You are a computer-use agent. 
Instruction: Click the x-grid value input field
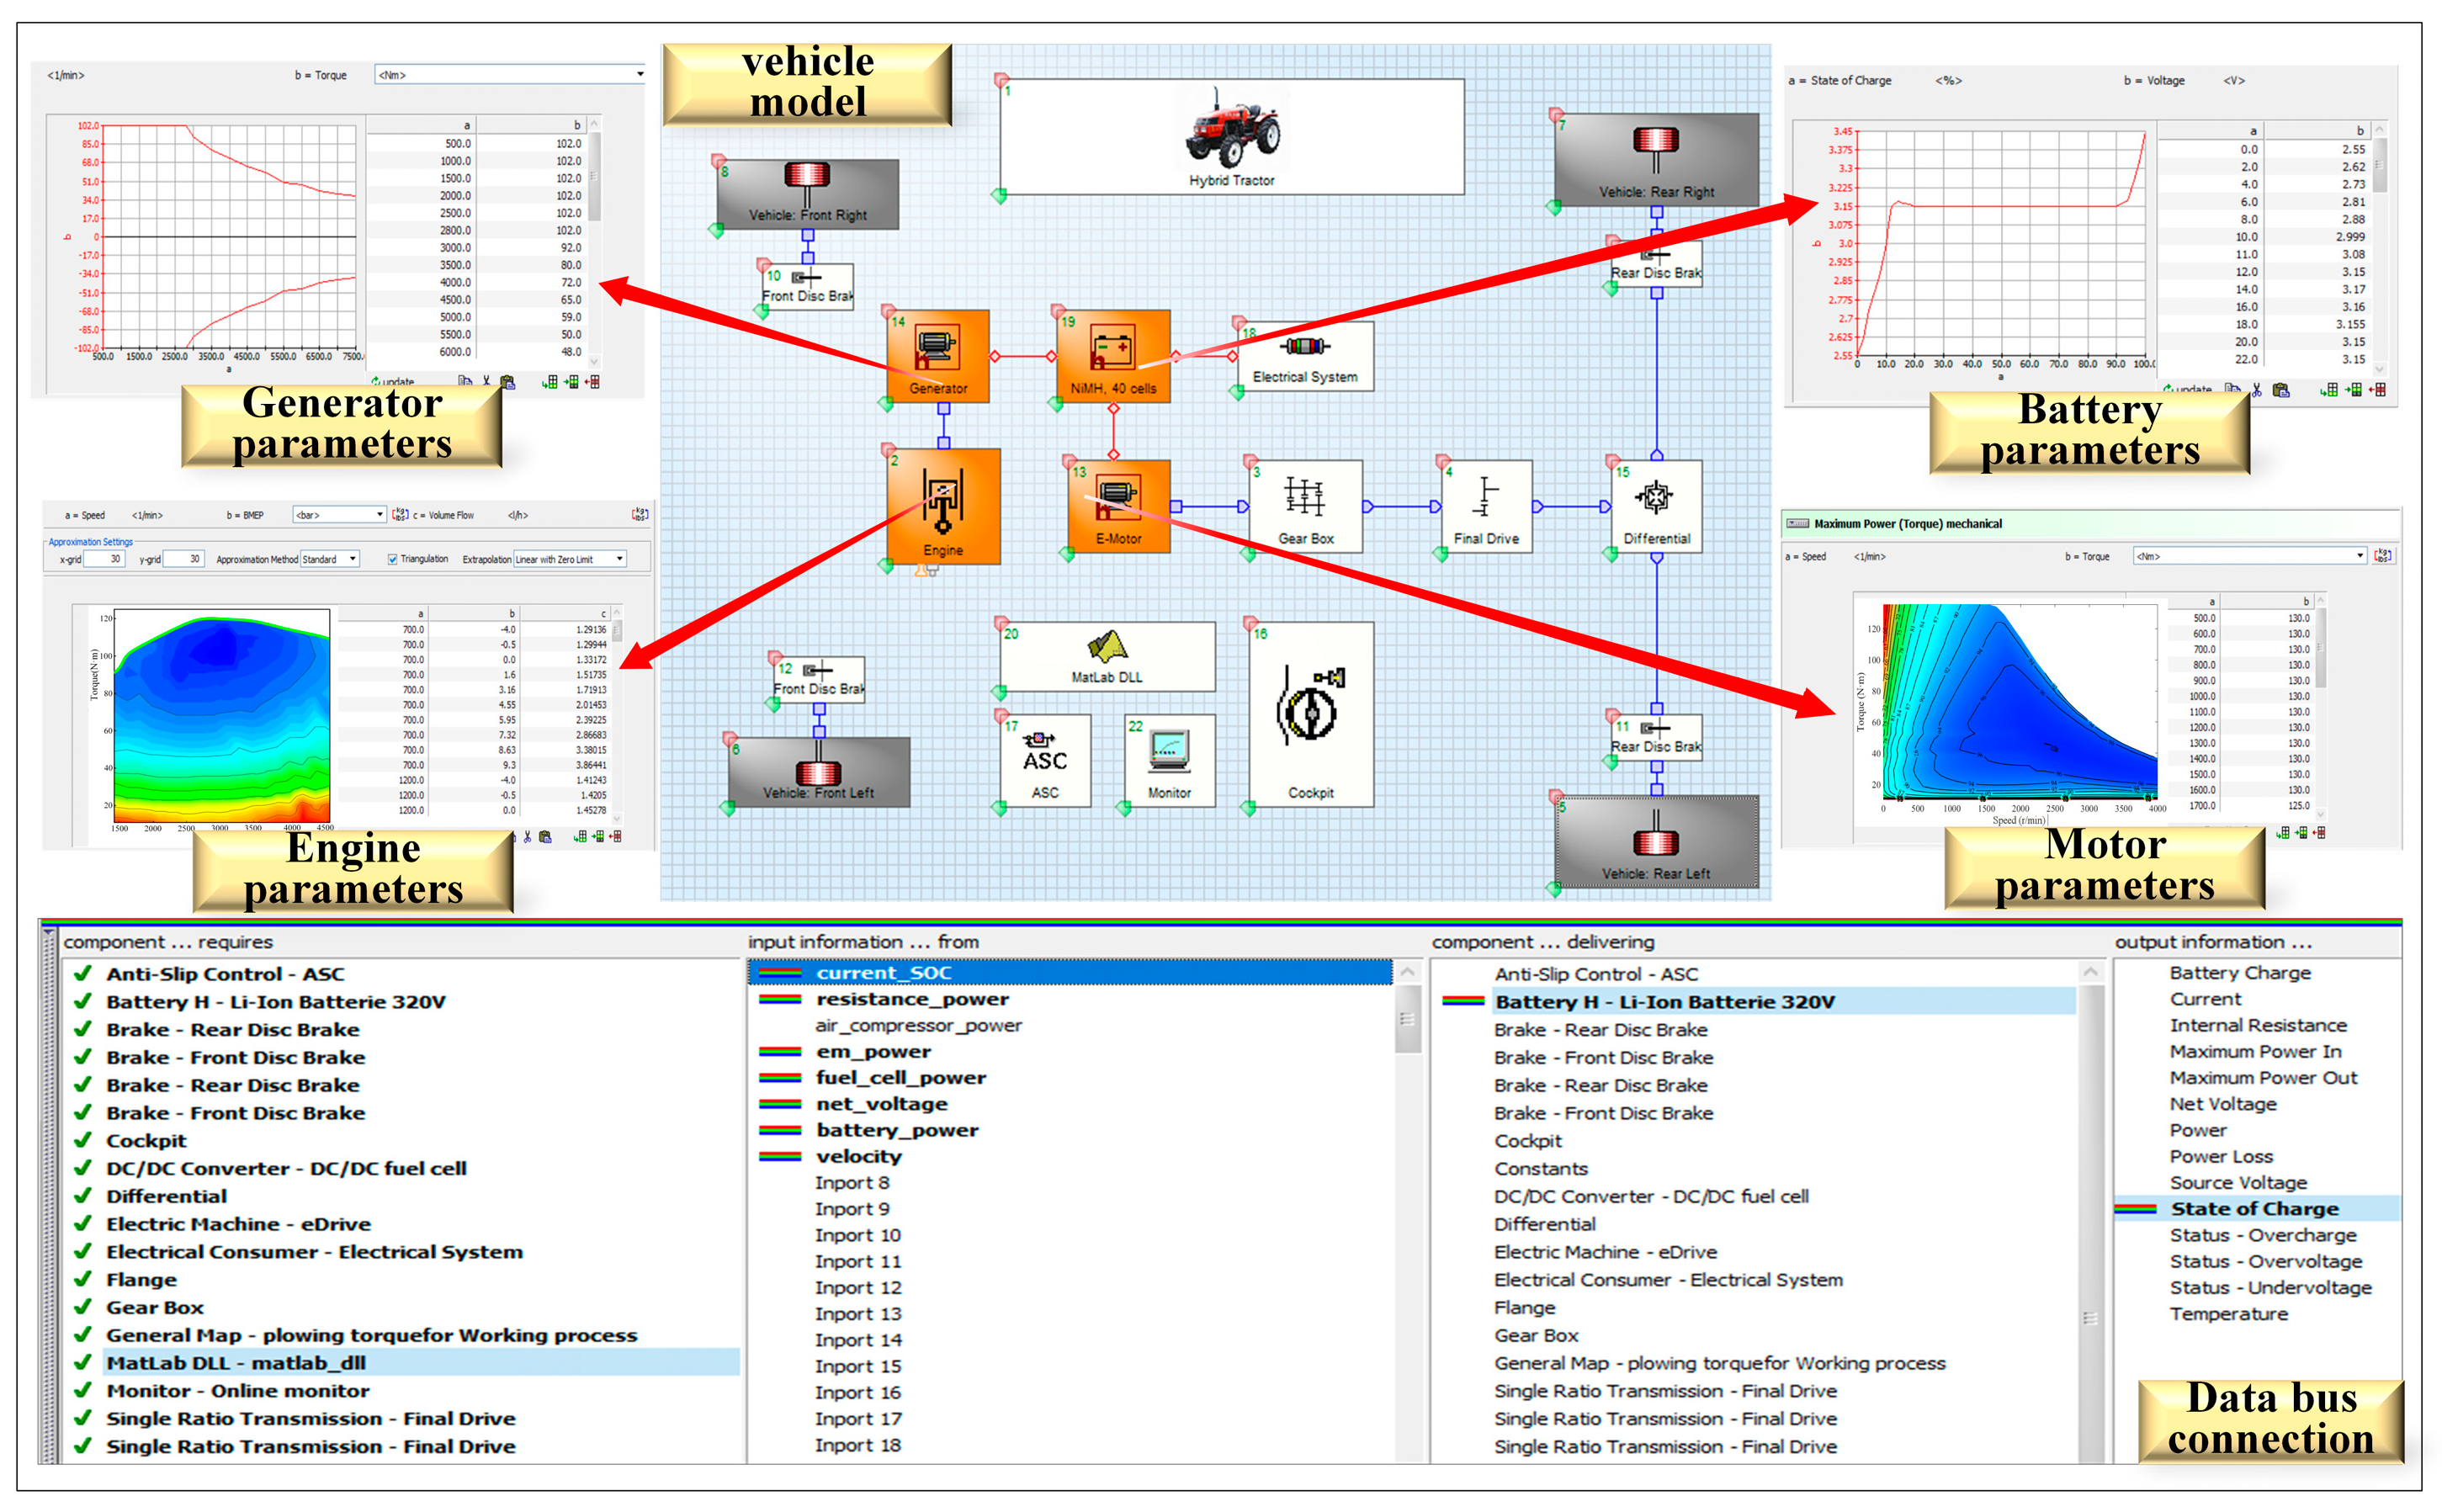tap(104, 559)
